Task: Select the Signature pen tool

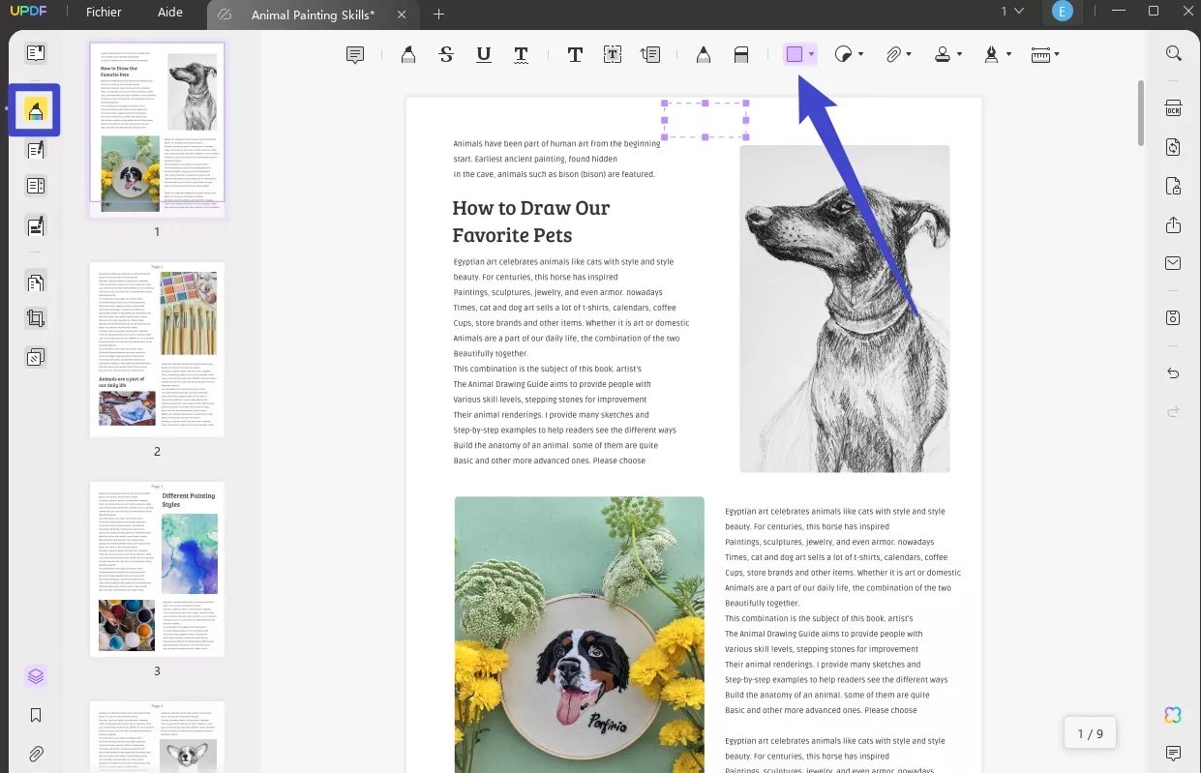Action: [991, 55]
